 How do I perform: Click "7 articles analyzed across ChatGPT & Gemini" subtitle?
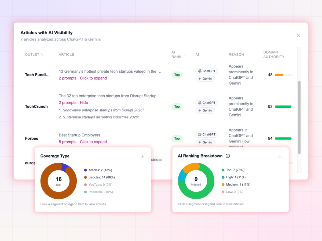(61, 39)
